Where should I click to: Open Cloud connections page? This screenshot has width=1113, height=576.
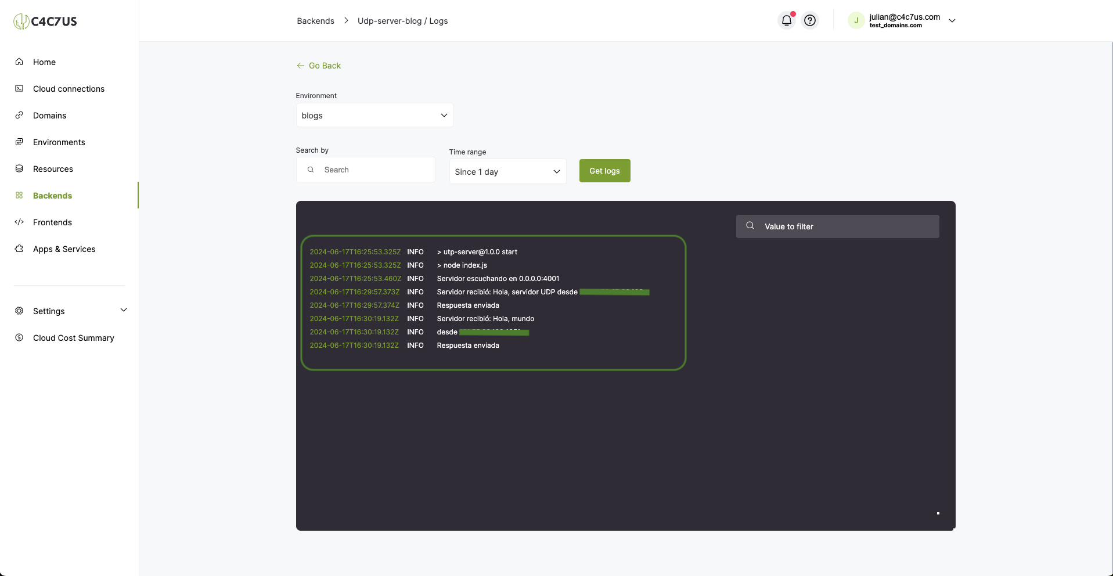pos(70,89)
